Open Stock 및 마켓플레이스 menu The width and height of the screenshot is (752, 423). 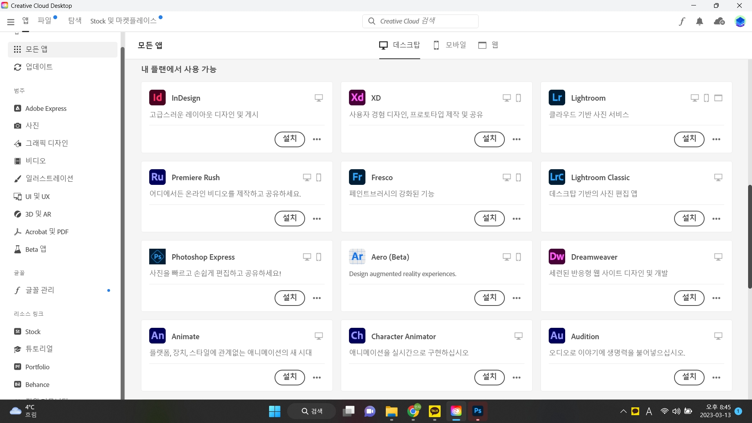123,21
